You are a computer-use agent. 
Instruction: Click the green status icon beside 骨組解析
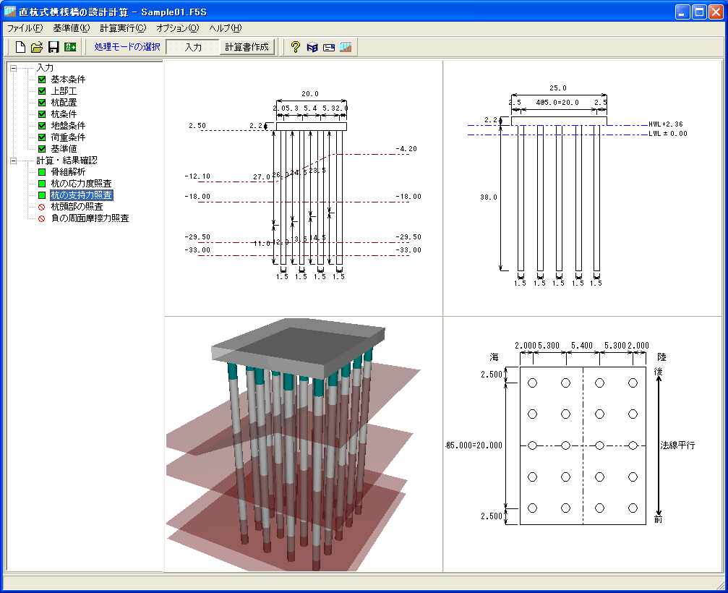tap(42, 172)
